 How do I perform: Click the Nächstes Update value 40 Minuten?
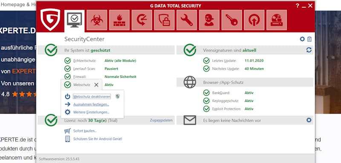[254, 69]
